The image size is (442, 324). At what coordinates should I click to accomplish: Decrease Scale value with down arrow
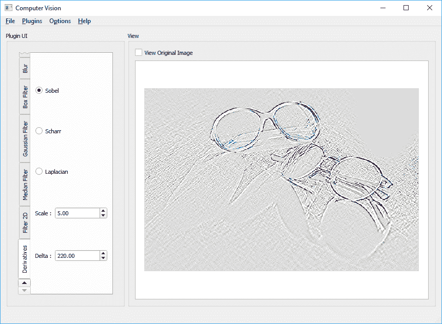(103, 216)
